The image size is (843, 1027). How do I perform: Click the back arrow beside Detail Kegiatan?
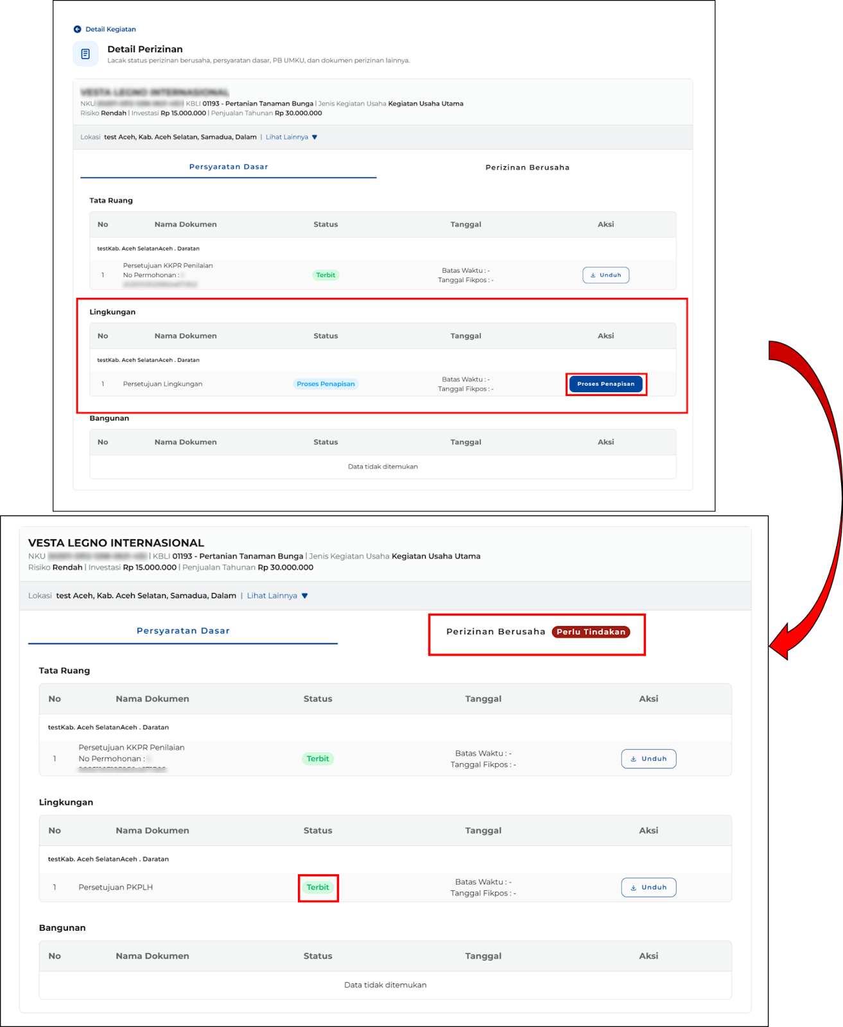[77, 30]
